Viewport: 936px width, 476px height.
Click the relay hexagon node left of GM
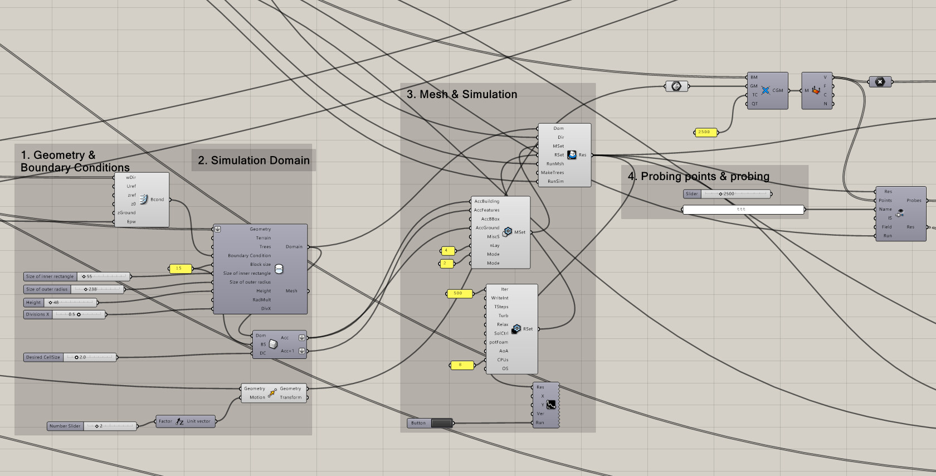676,86
